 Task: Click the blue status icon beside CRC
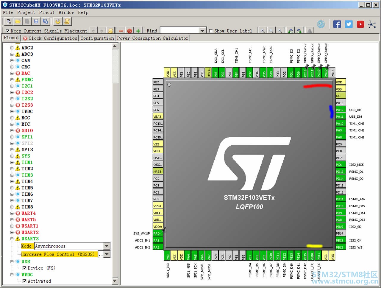click(x=18, y=67)
